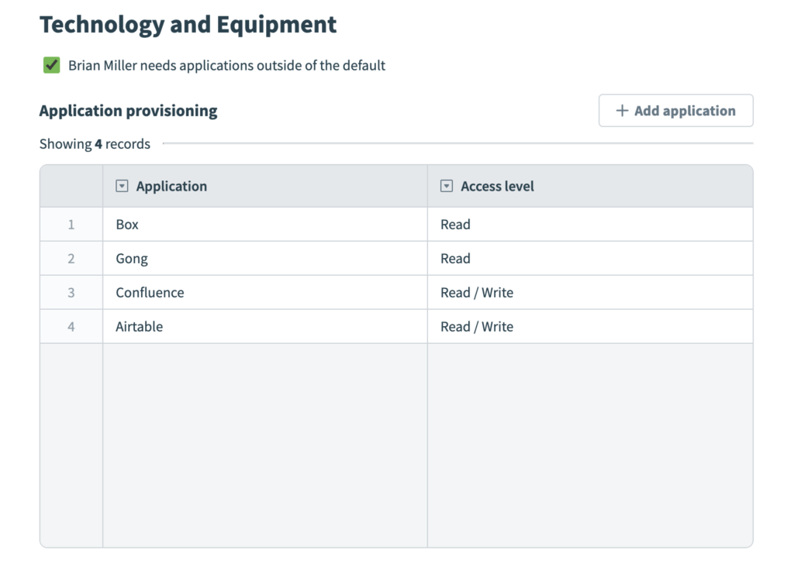Click the Application provisioning heading
This screenshot has height=574, width=794.
pos(128,111)
